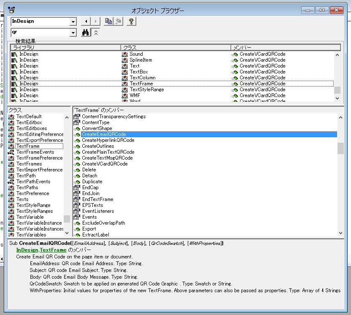This screenshot has height=315, width=351.
Task: Click the ライブラリ column header
Action: click(x=65, y=47)
